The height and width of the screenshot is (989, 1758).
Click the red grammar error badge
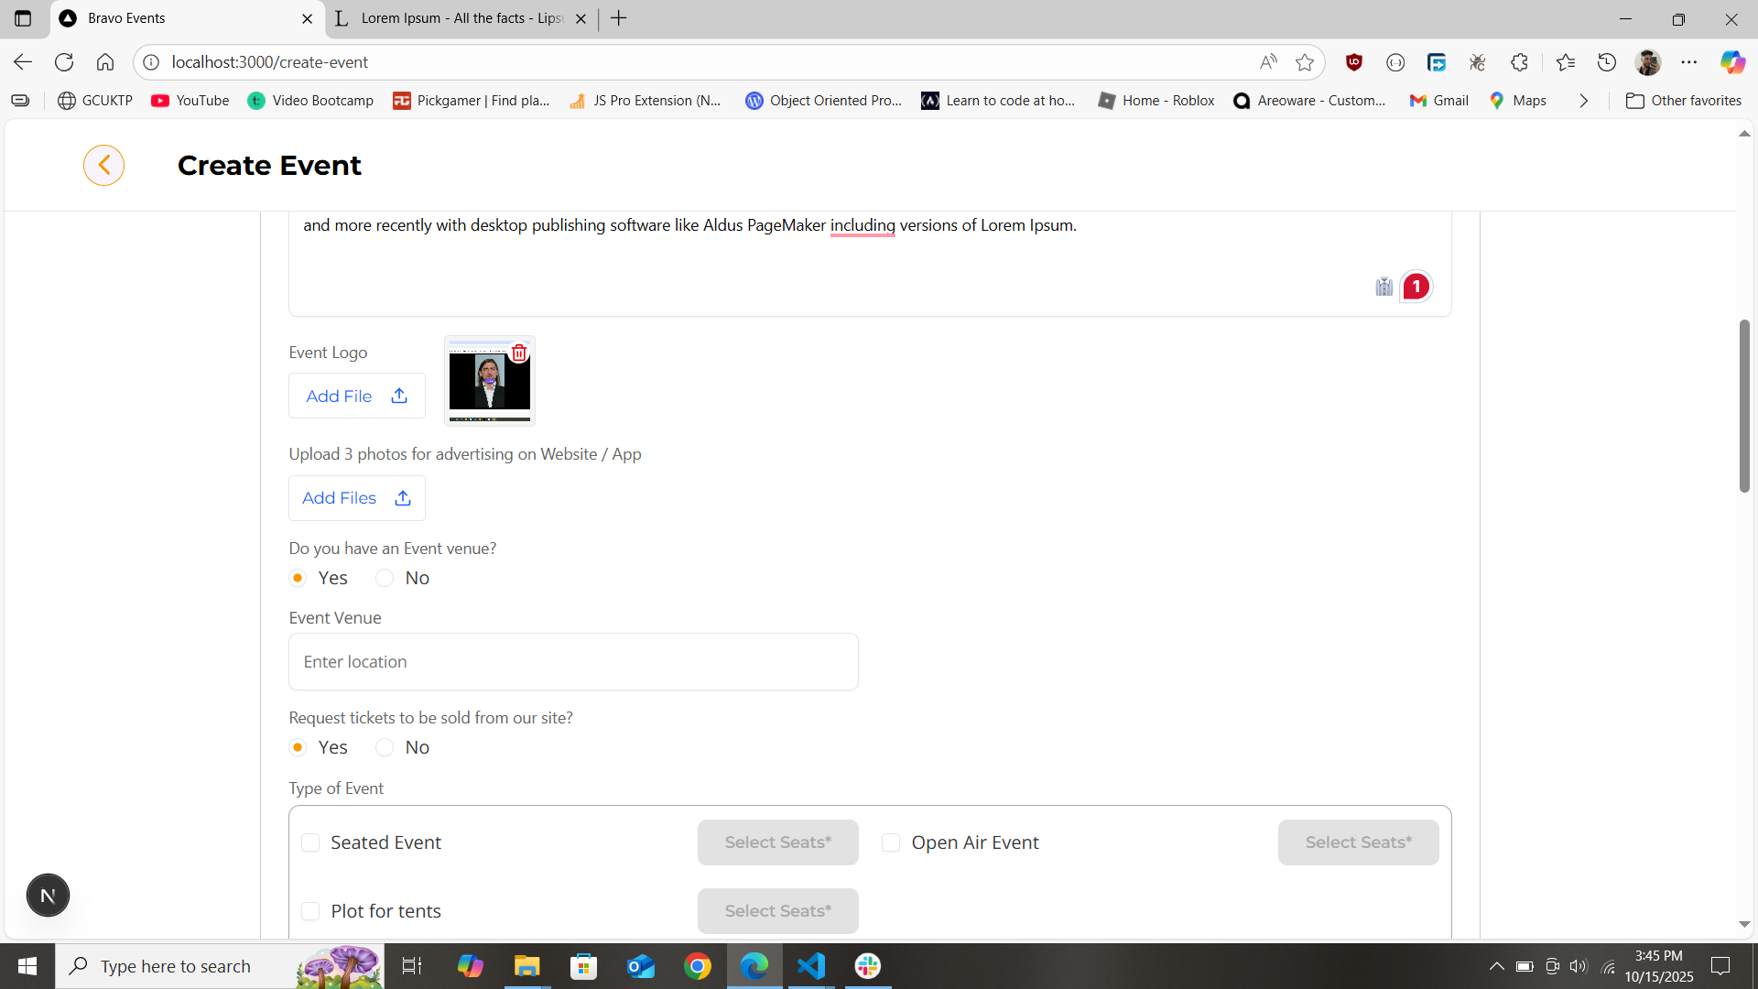(1416, 287)
